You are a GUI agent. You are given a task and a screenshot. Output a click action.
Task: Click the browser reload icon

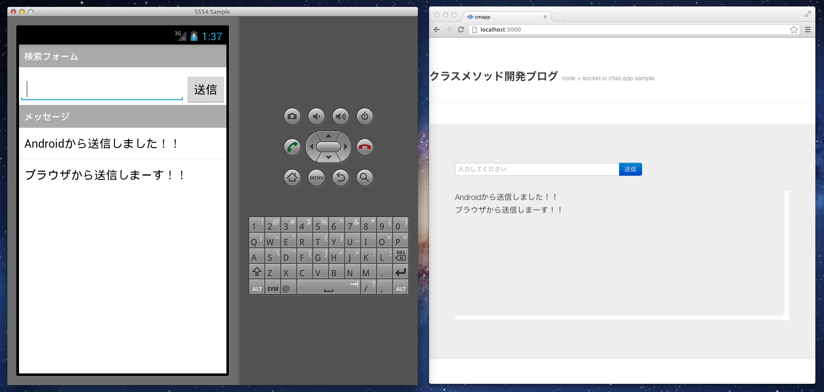click(461, 29)
